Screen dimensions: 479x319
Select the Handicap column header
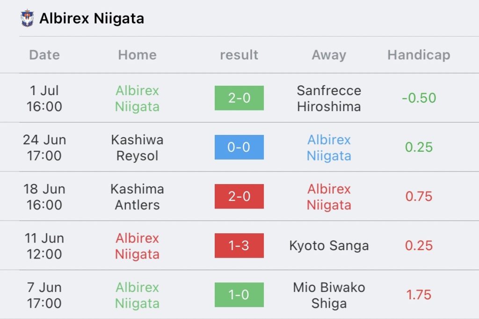tap(419, 55)
